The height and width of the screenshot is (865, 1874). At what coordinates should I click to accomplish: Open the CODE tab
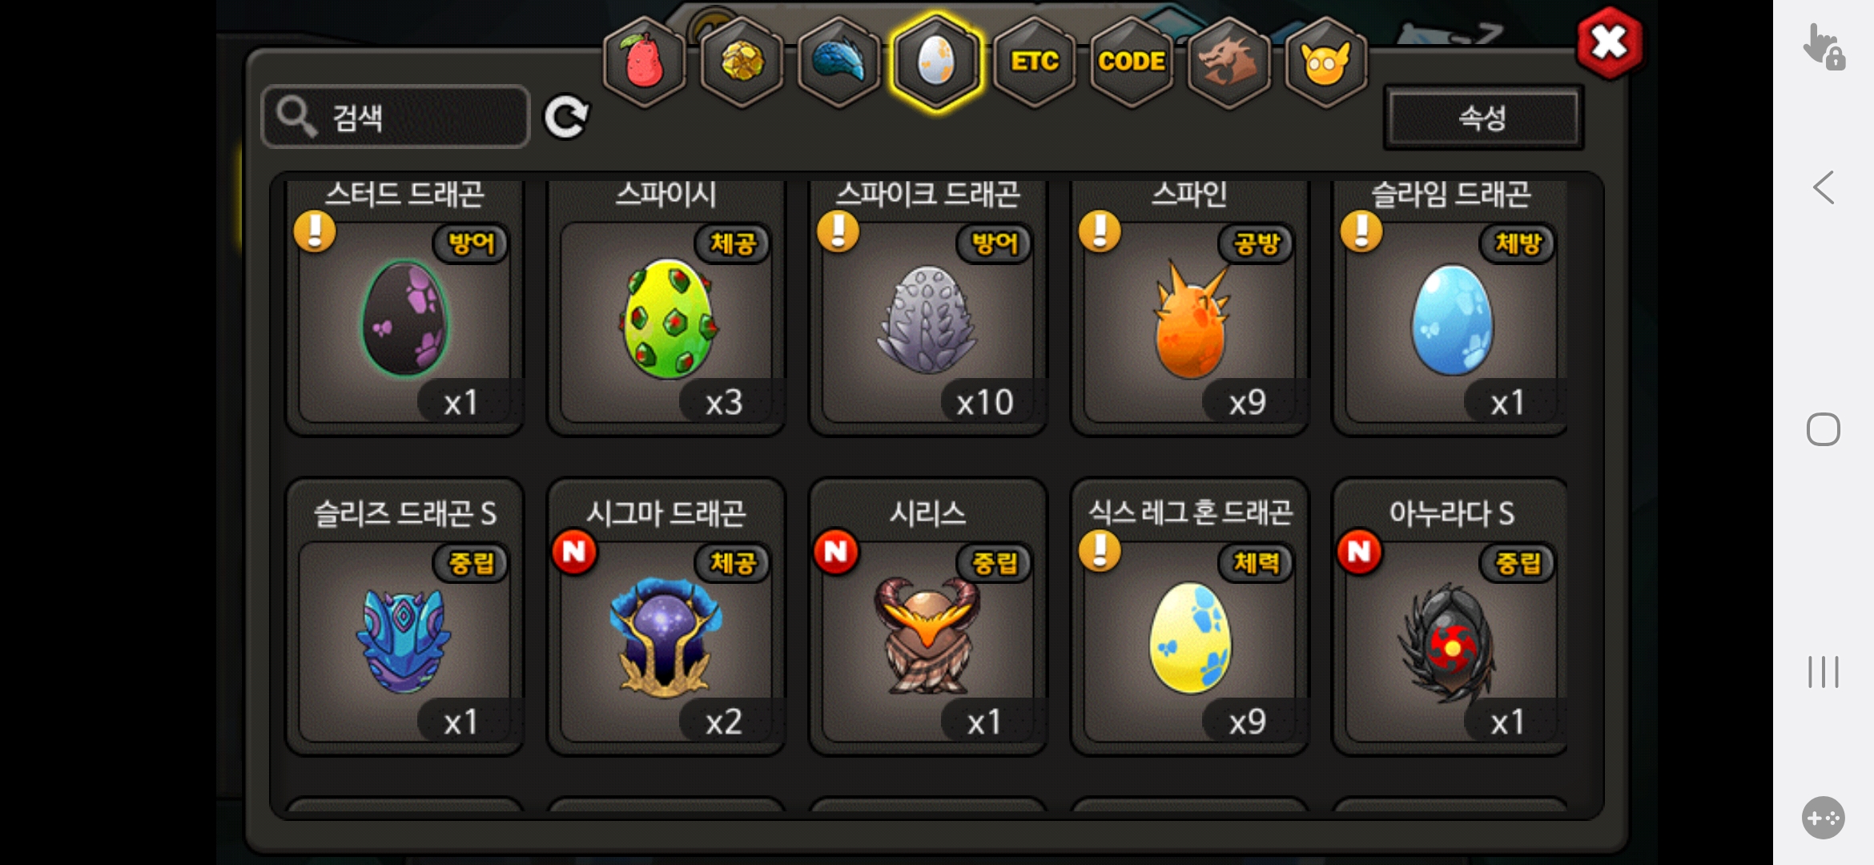pyautogui.click(x=1132, y=62)
